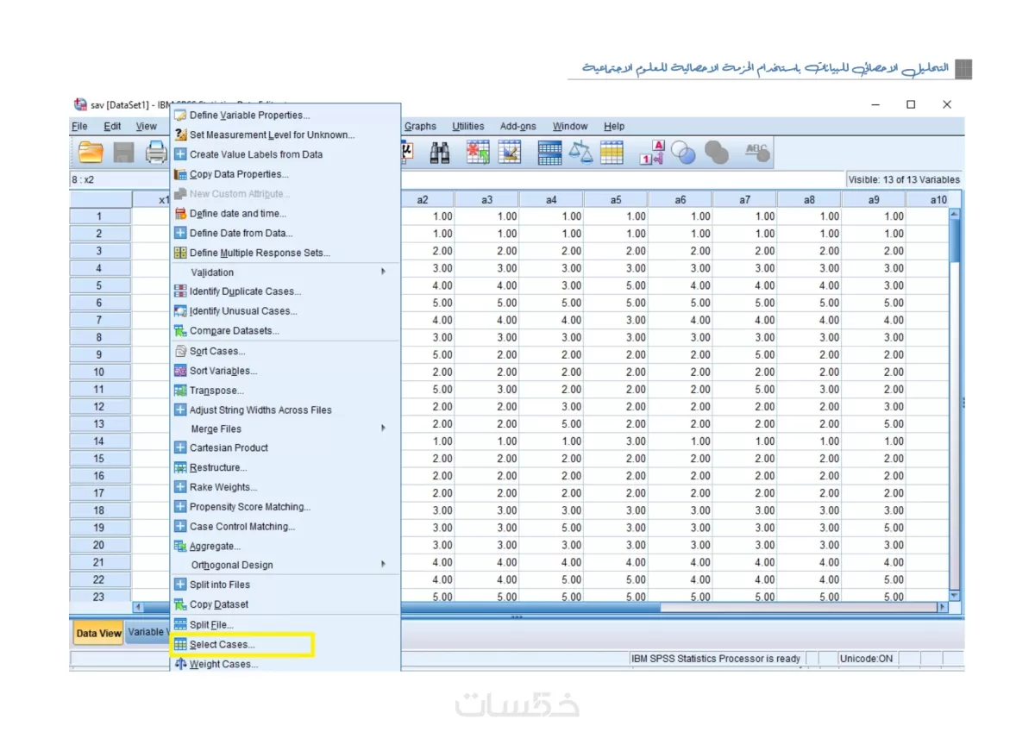
Task: Open the Graphs menu
Action: 420,126
